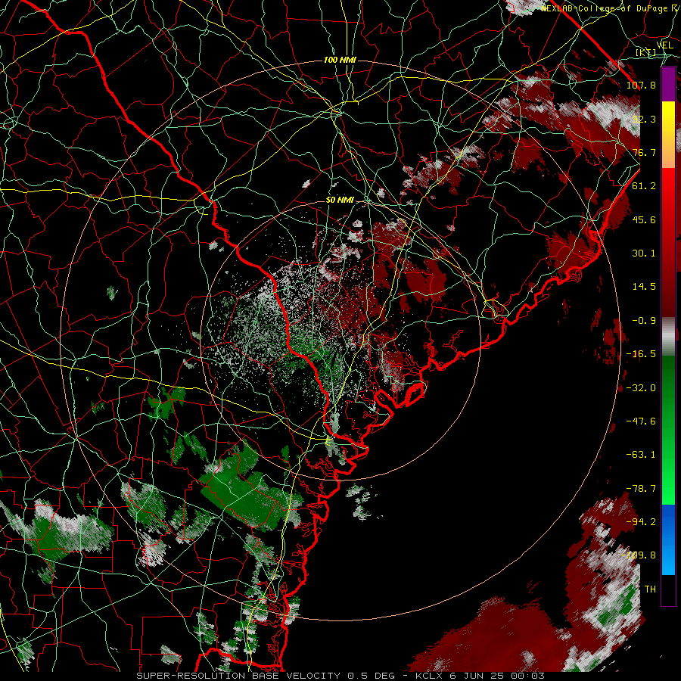The image size is (681, 681).
Task: Click the 76.7 value on velocity scale
Action: (x=644, y=152)
